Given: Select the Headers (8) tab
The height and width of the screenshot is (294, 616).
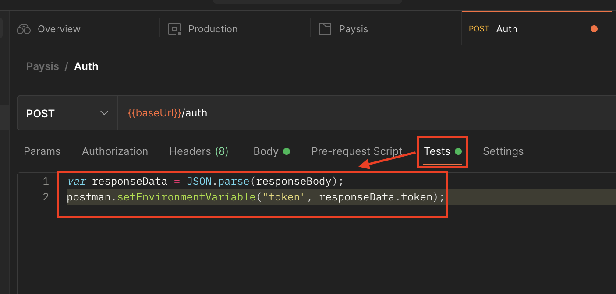Looking at the screenshot, I should (x=198, y=151).
